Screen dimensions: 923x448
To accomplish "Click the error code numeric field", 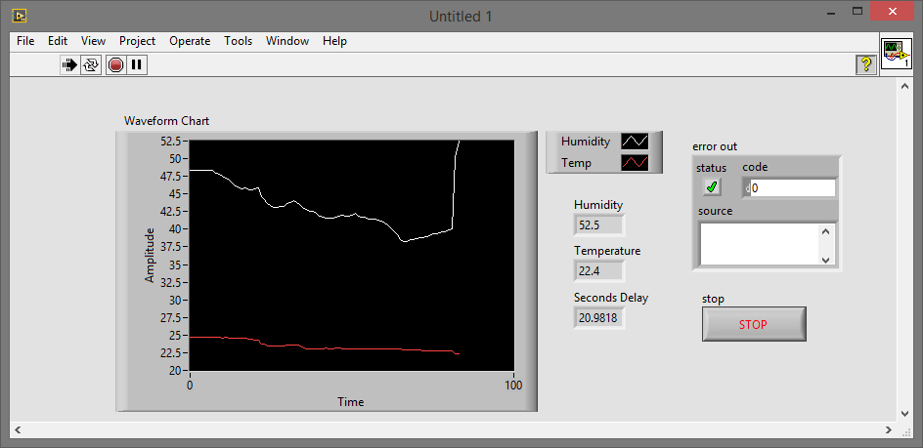I will click(792, 188).
